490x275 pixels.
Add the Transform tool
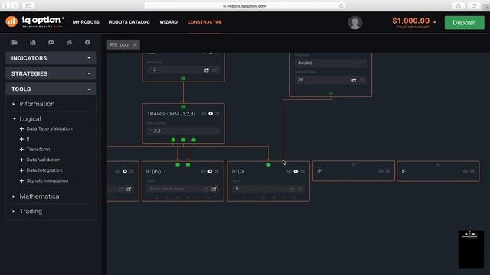point(34,150)
